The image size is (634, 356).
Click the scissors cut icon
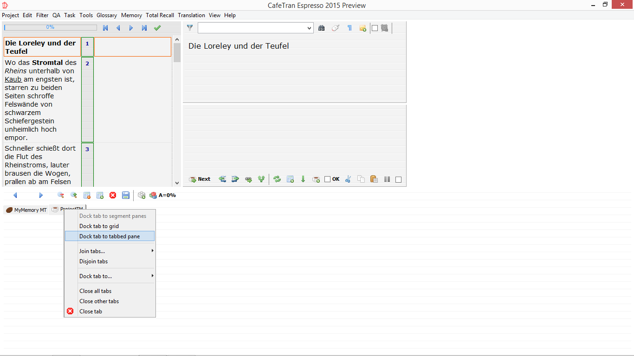click(348, 179)
